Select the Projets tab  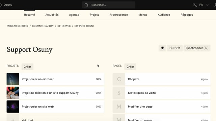(x=94, y=15)
